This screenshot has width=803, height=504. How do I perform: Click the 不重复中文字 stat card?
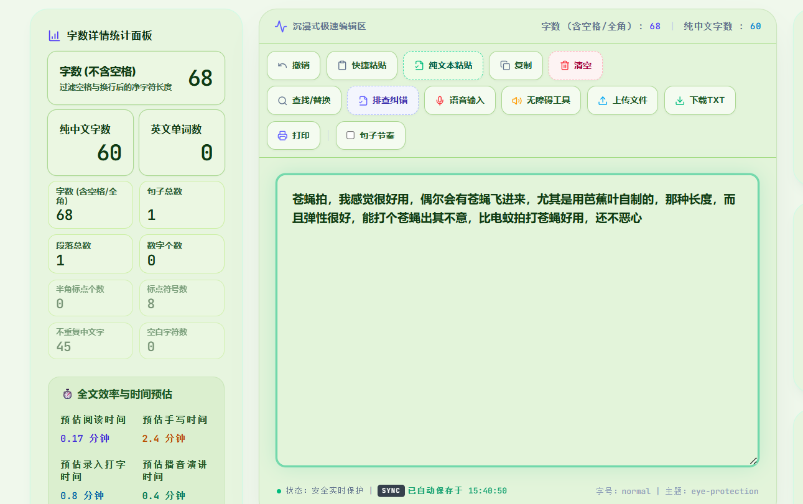91,341
